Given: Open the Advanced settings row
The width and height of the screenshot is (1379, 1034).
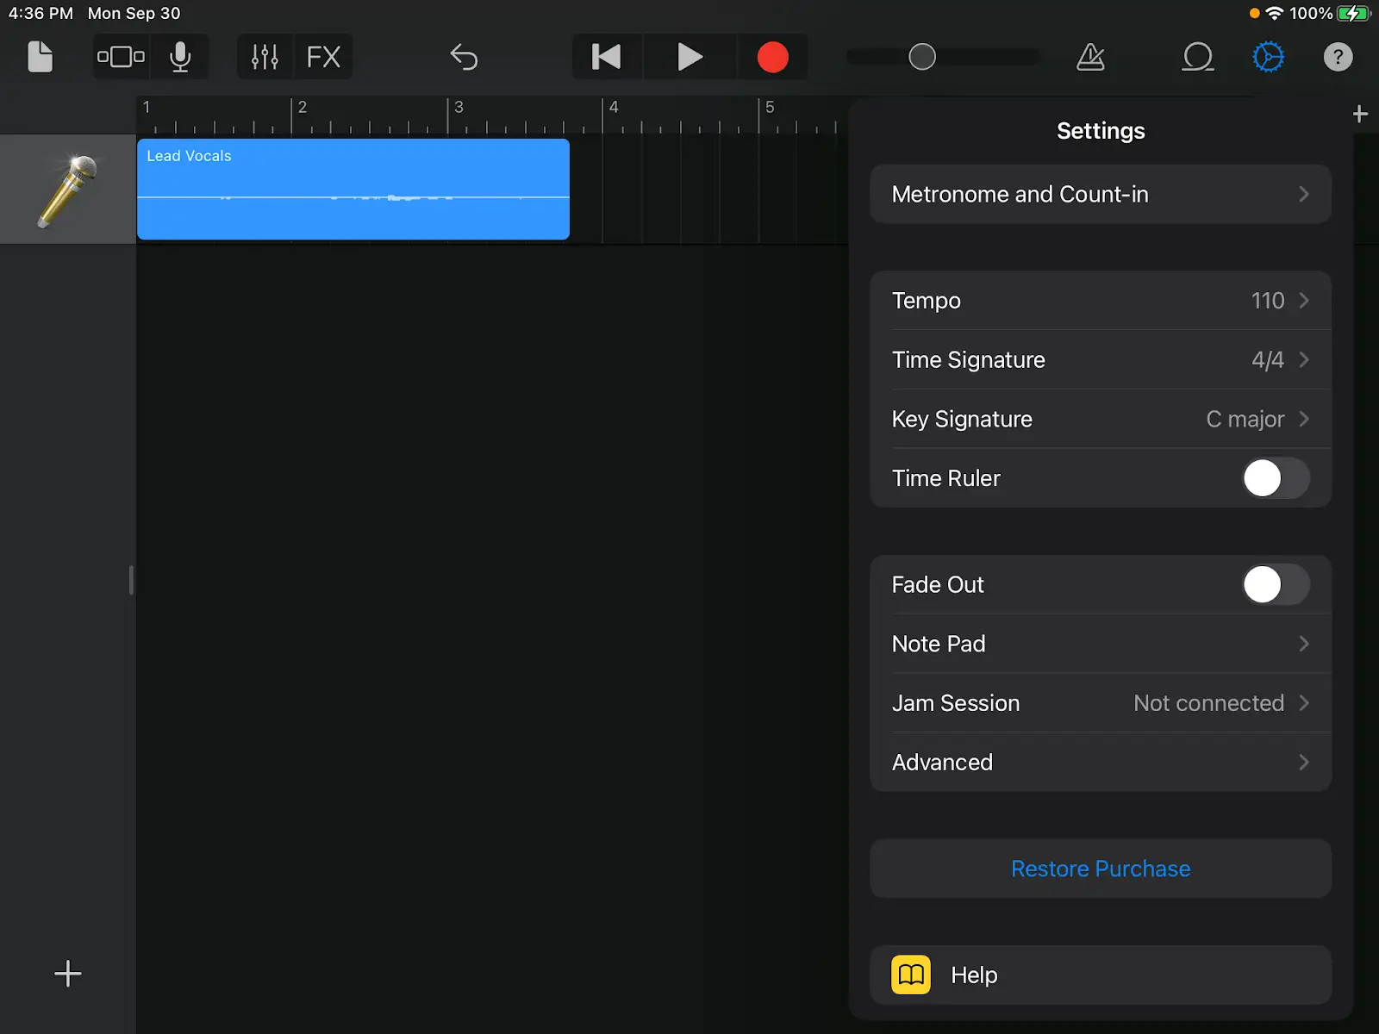Looking at the screenshot, I should pos(1100,763).
